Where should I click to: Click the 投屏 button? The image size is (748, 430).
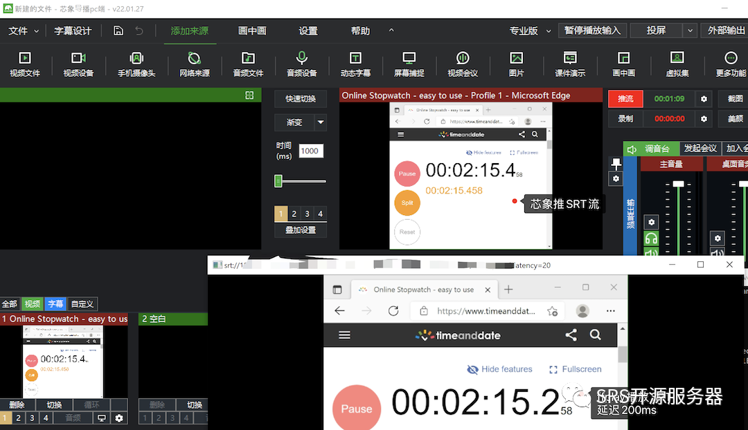pyautogui.click(x=656, y=31)
